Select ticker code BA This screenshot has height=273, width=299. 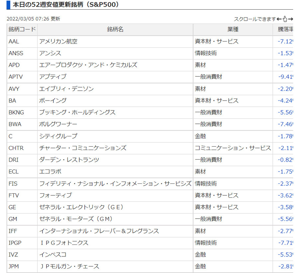coord(12,101)
